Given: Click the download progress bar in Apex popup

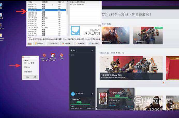Looking at the screenshot, I should tap(119, 98).
